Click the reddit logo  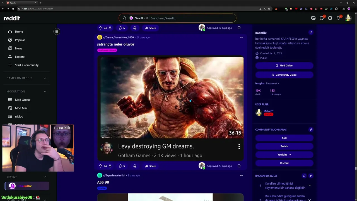click(12, 18)
